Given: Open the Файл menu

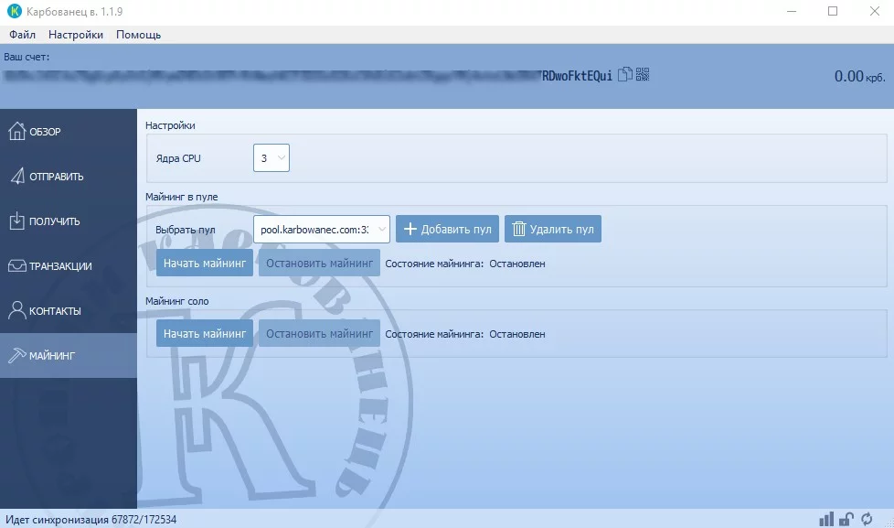Looking at the screenshot, I should tap(22, 35).
